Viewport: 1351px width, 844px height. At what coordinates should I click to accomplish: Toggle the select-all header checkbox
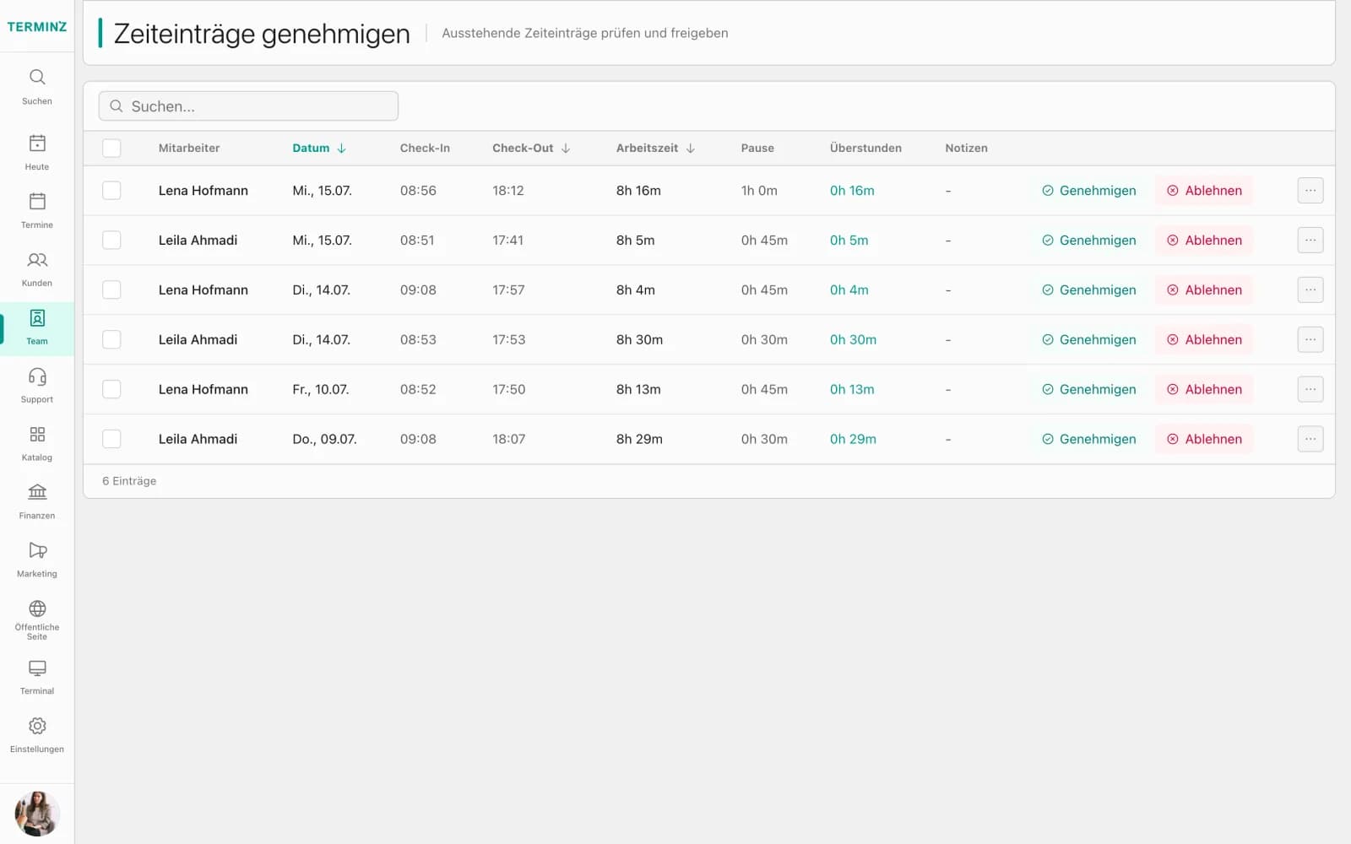coord(111,148)
